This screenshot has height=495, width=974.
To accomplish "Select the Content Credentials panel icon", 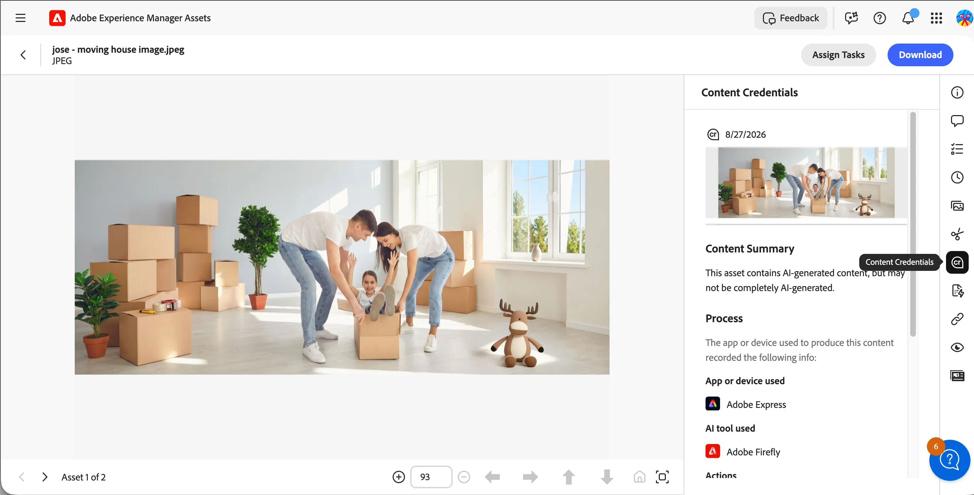I will pos(957,262).
